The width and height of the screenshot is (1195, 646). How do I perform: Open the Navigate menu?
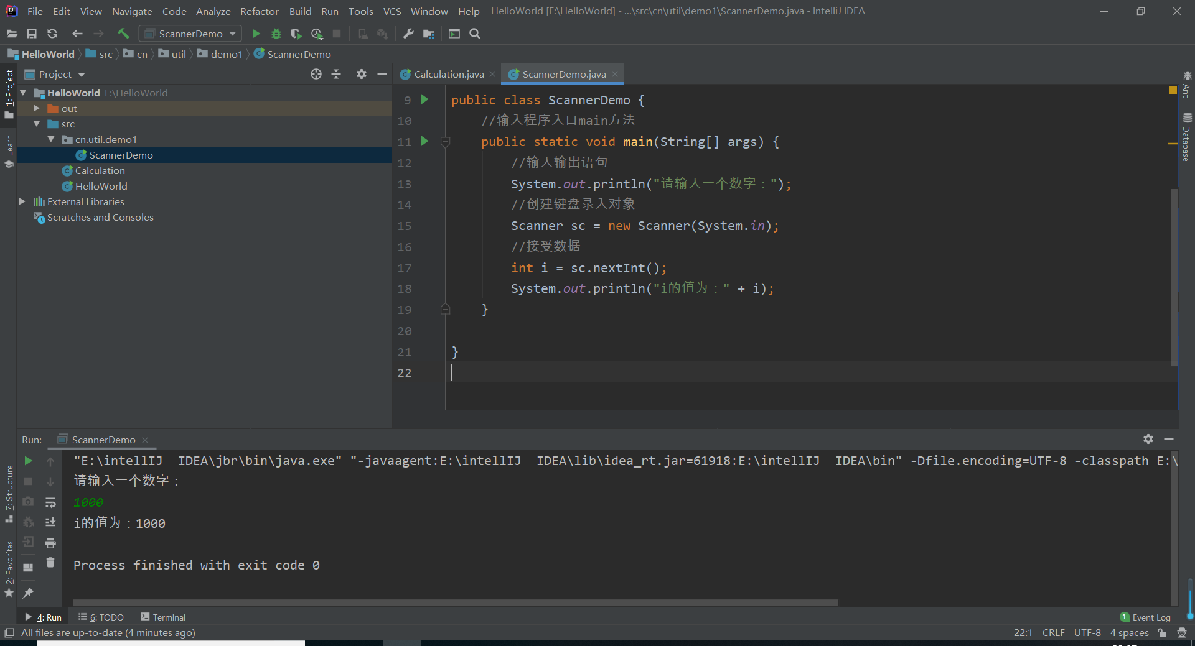pos(132,11)
